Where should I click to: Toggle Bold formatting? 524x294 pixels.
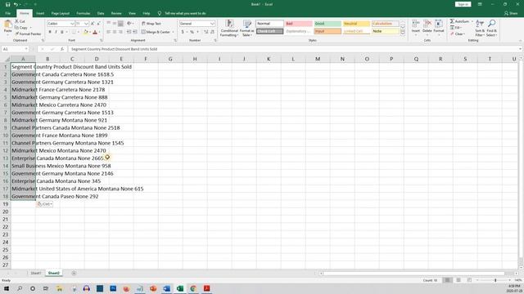click(50, 32)
